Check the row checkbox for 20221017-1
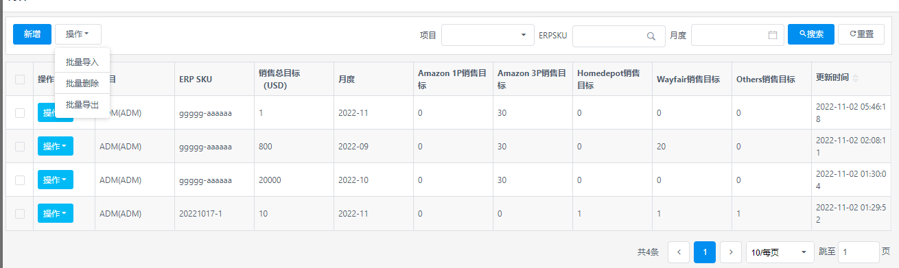Screen dimensions: 899x268 pyautogui.click(x=20, y=214)
